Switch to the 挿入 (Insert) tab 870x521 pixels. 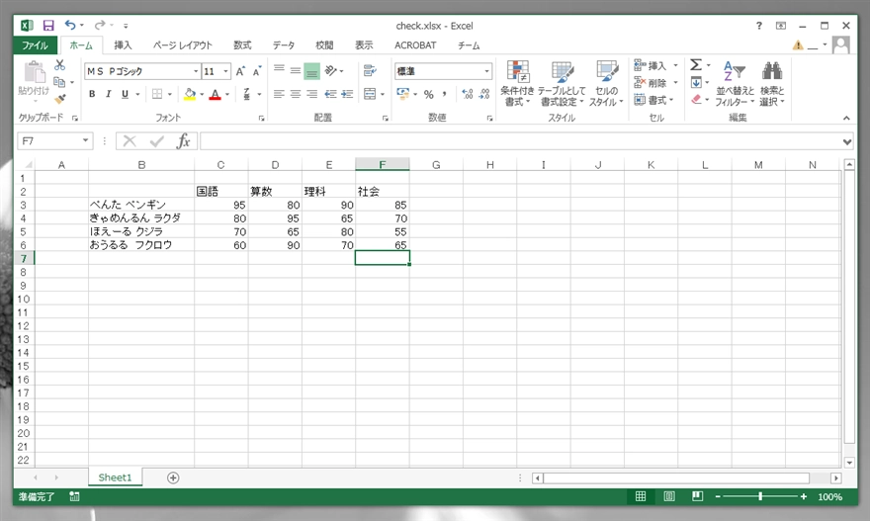[x=123, y=45]
